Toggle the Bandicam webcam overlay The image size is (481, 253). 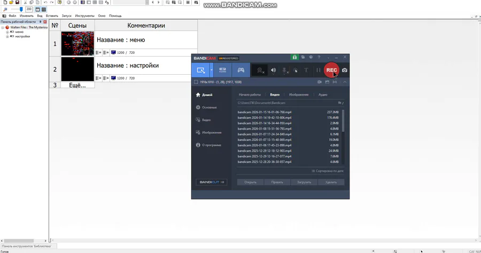pyautogui.click(x=260, y=70)
